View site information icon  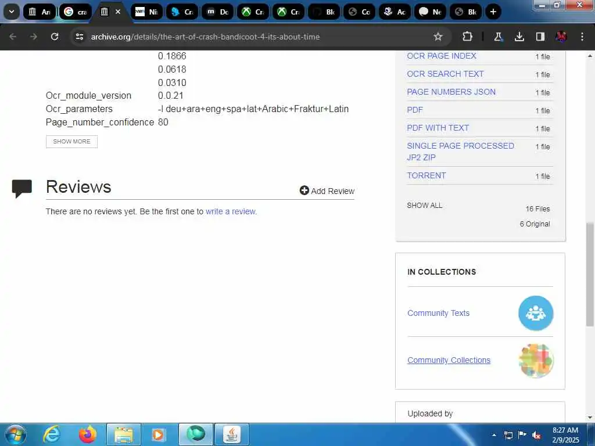pos(79,37)
